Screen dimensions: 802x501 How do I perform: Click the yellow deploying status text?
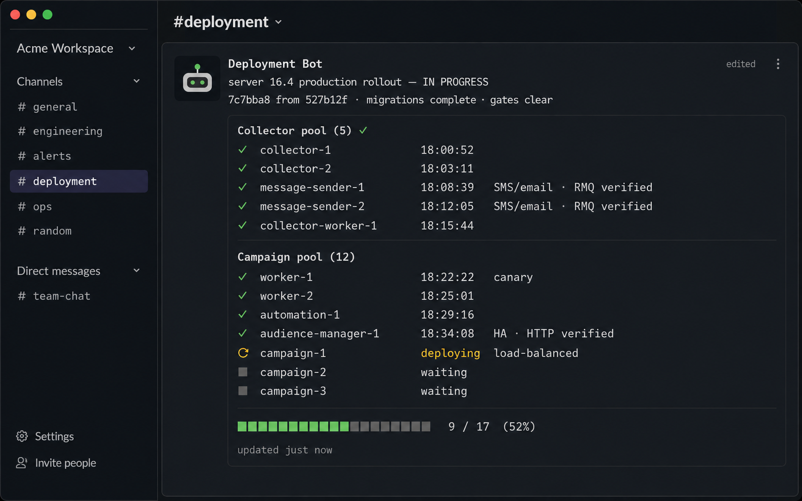point(451,353)
